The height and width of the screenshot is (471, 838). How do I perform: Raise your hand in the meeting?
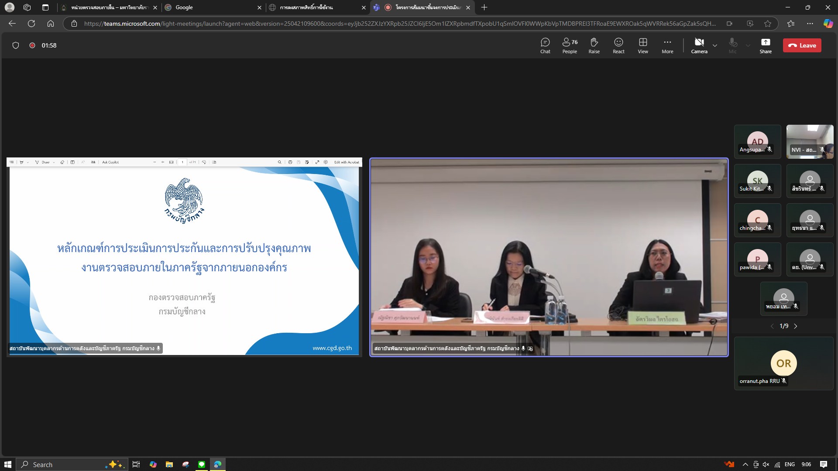(x=594, y=45)
